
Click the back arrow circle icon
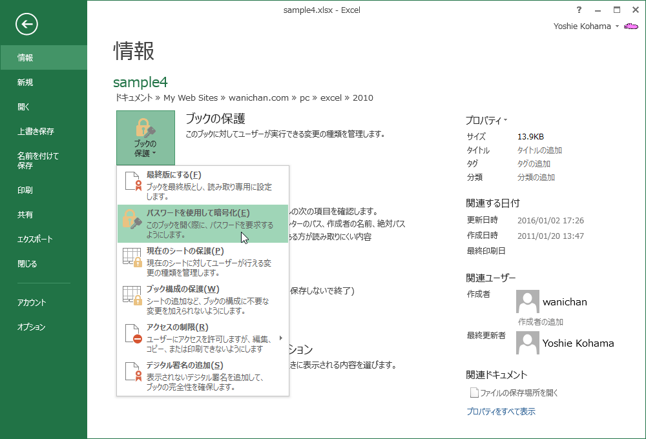26,25
